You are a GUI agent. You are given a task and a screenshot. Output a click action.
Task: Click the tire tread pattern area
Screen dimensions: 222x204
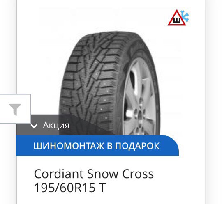(90, 79)
